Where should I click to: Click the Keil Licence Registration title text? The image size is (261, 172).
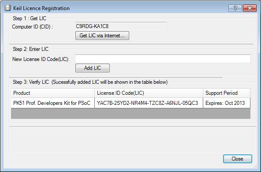click(x=41, y=8)
